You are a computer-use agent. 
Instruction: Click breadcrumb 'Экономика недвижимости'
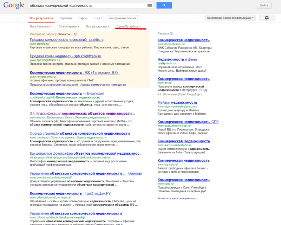coord(92,117)
